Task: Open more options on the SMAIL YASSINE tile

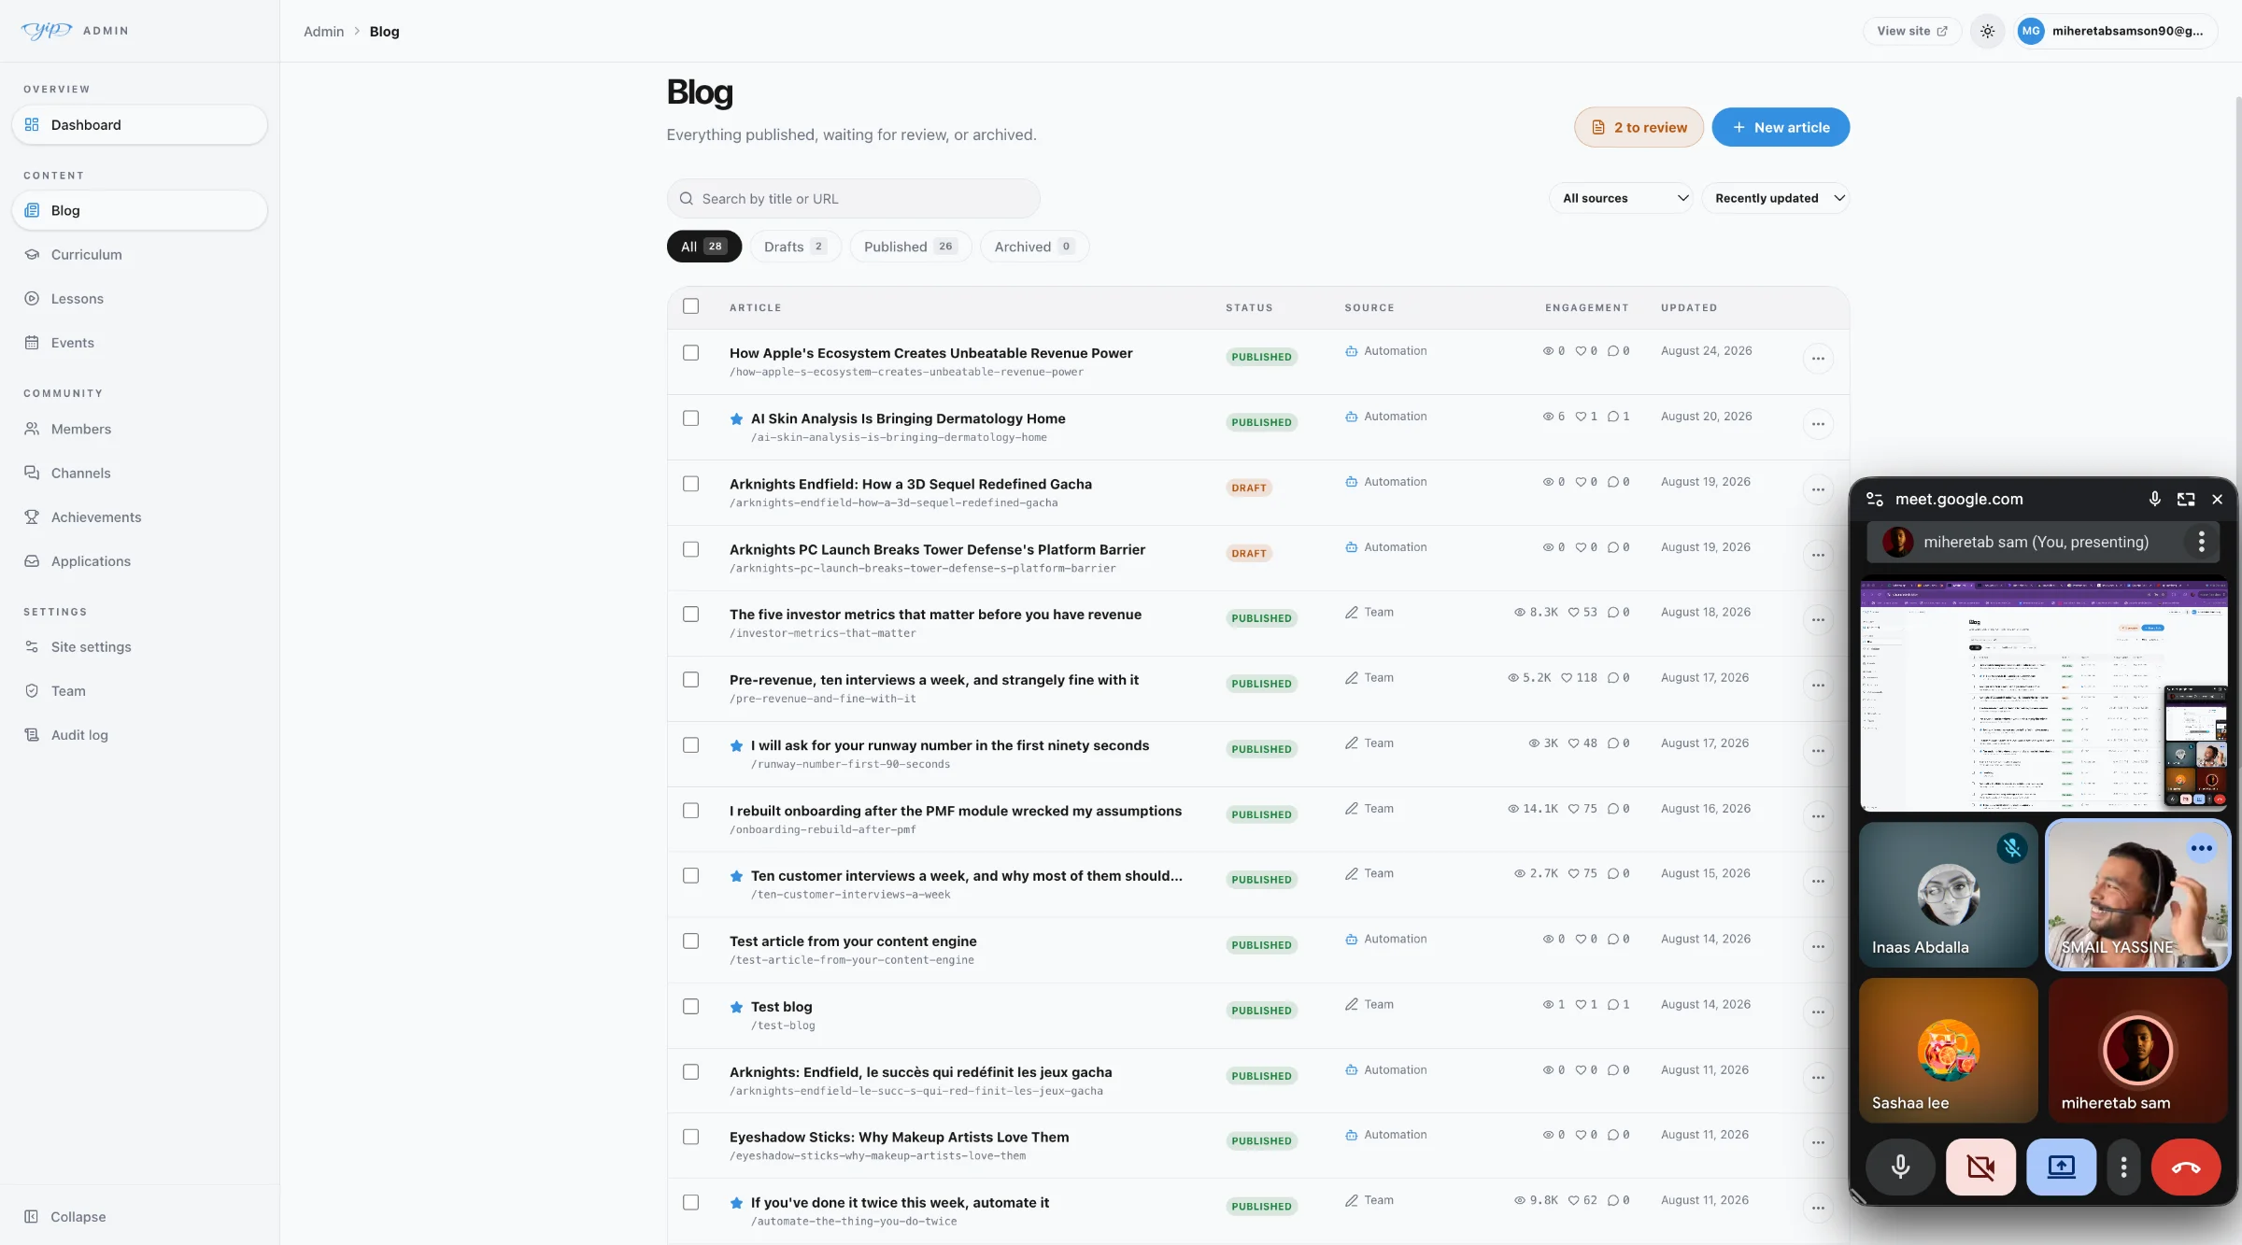Action: coord(2201,849)
